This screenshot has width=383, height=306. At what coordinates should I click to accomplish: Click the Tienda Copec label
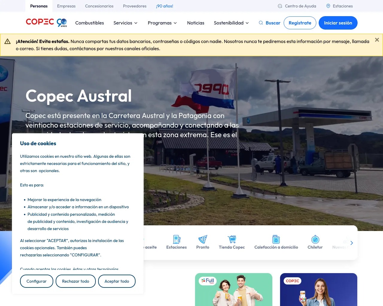point(232,247)
